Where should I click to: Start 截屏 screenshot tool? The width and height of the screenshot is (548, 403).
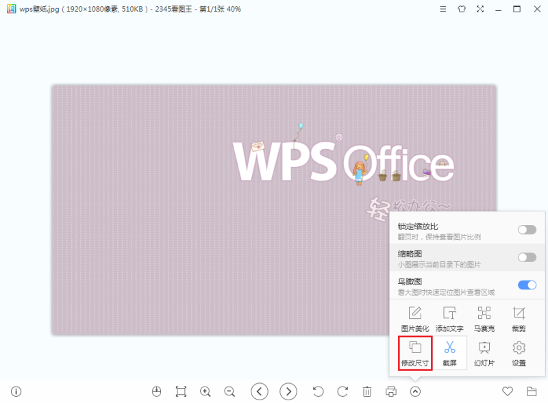pyautogui.click(x=450, y=353)
